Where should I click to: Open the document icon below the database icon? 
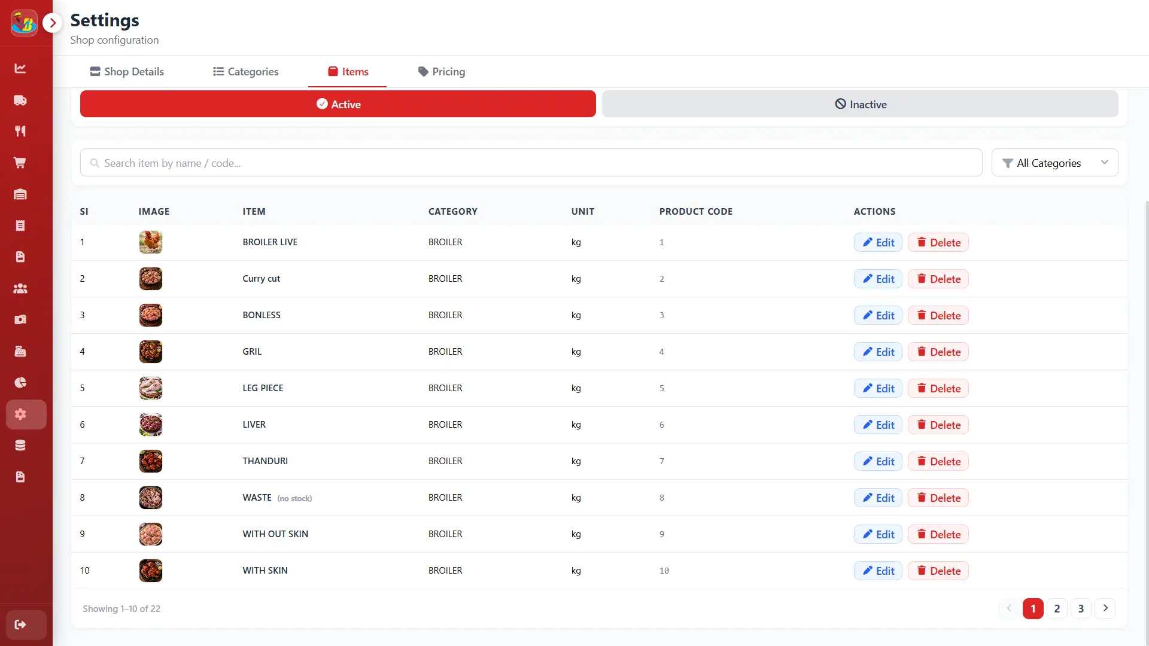[20, 477]
